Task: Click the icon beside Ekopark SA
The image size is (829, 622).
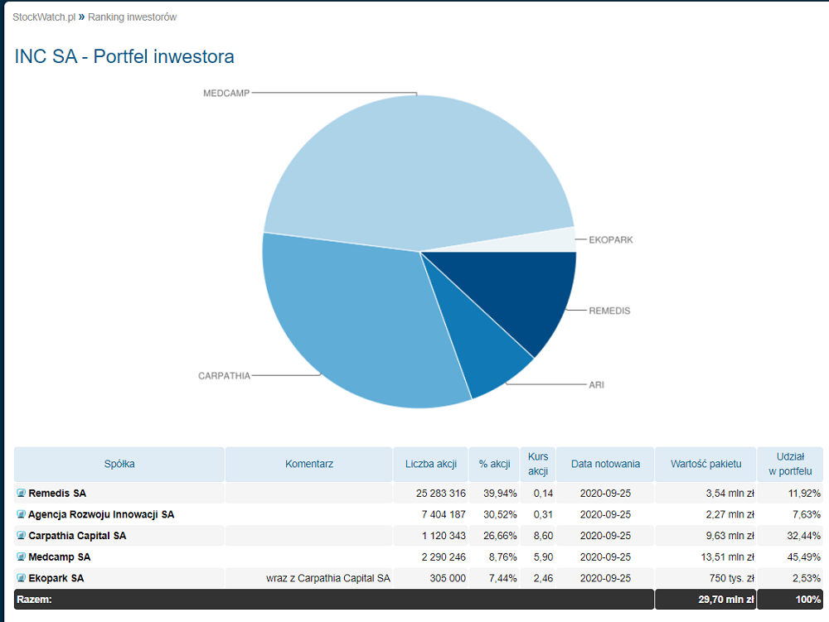Action: coord(22,578)
